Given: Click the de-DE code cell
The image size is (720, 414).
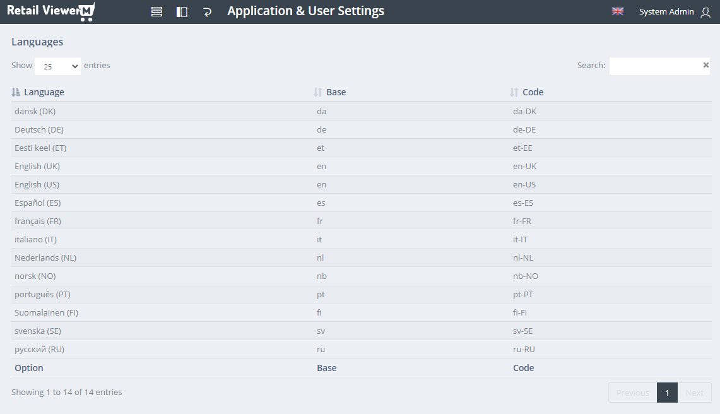Looking at the screenshot, I should coord(524,129).
